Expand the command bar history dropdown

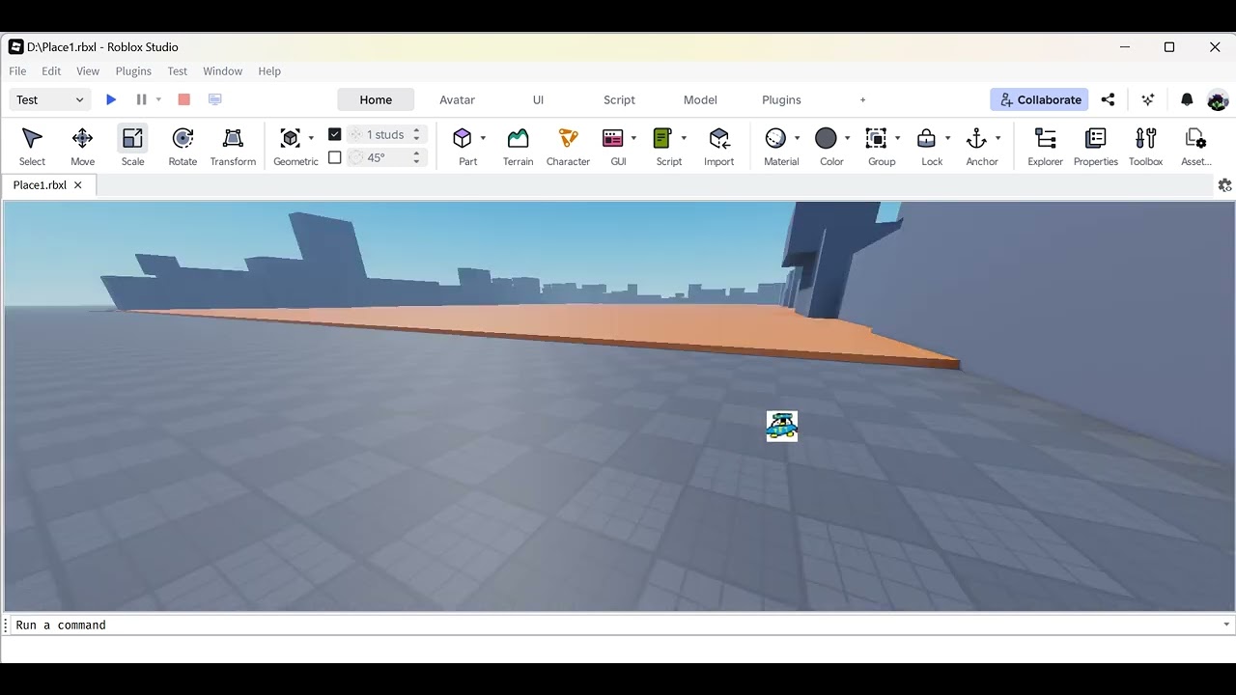click(x=1226, y=625)
